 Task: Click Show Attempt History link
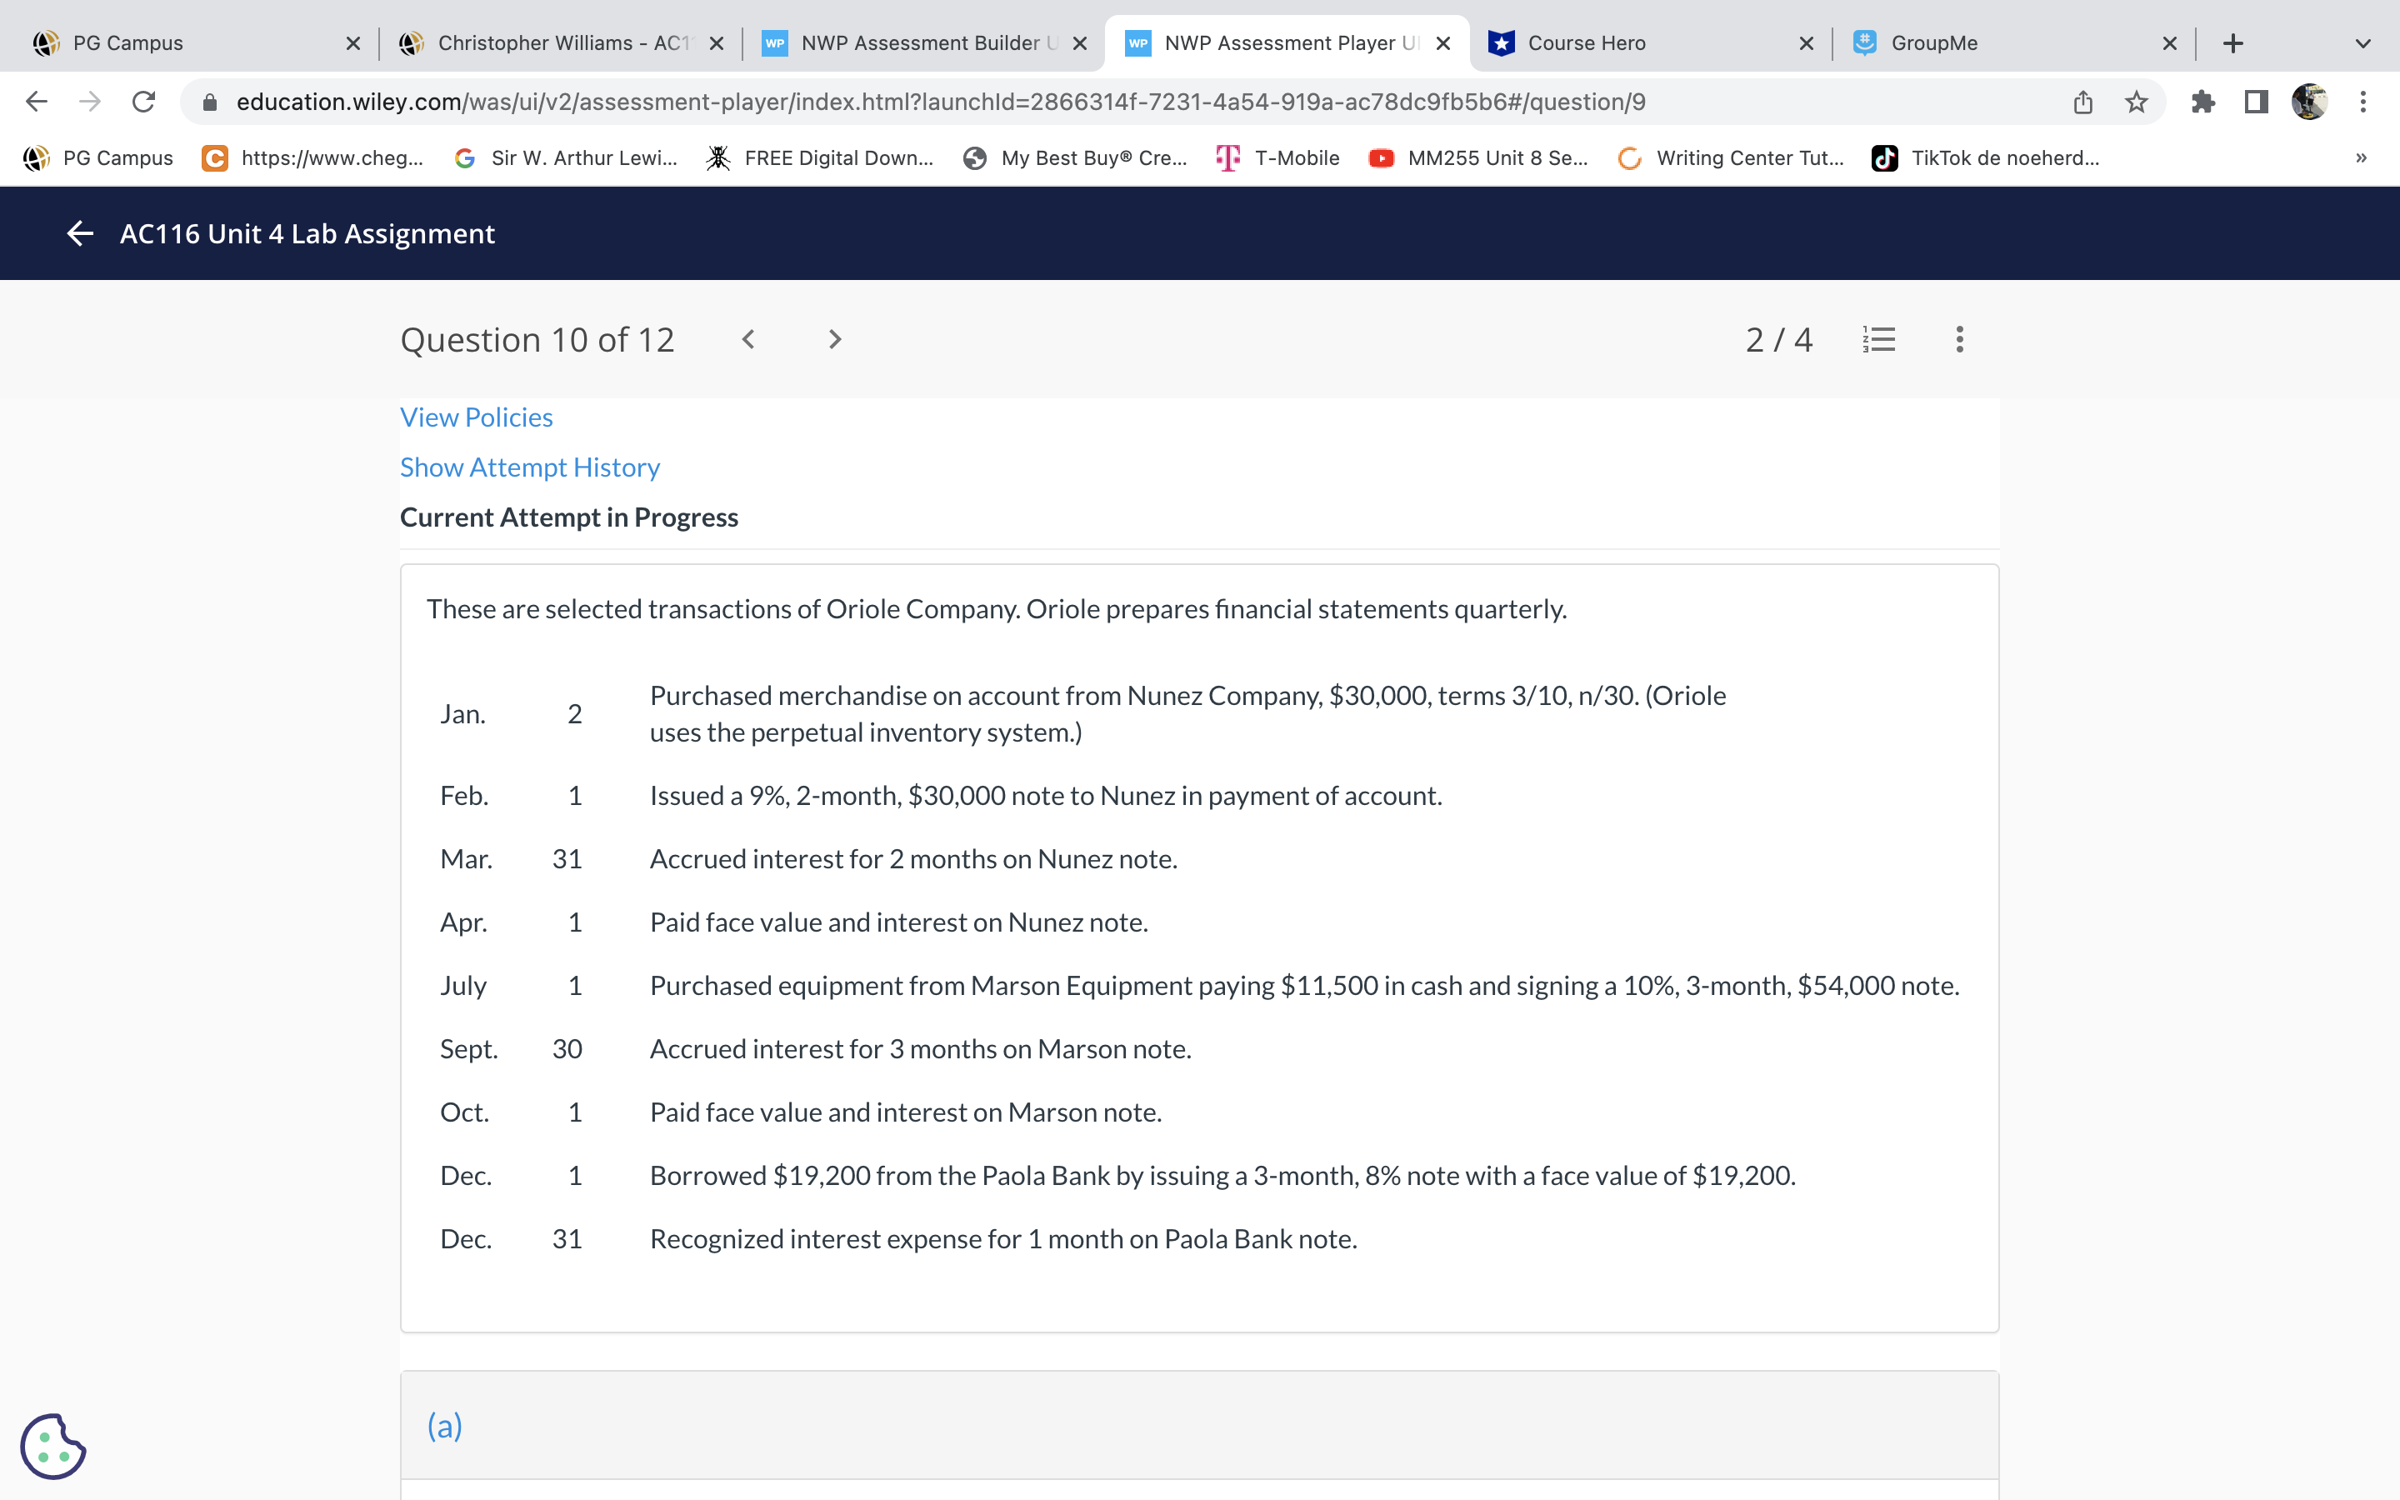pyautogui.click(x=530, y=467)
